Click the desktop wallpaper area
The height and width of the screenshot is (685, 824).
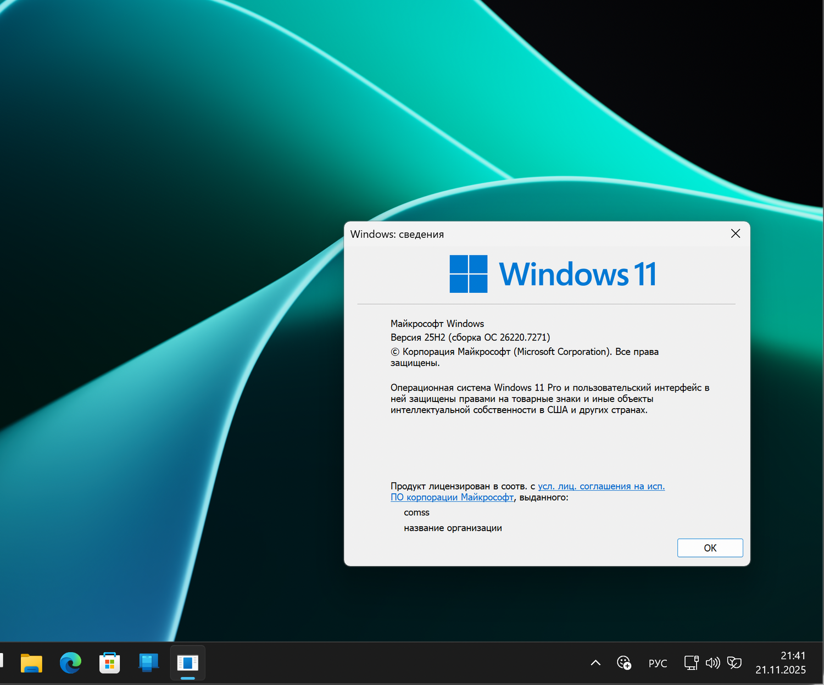pyautogui.click(x=165, y=330)
